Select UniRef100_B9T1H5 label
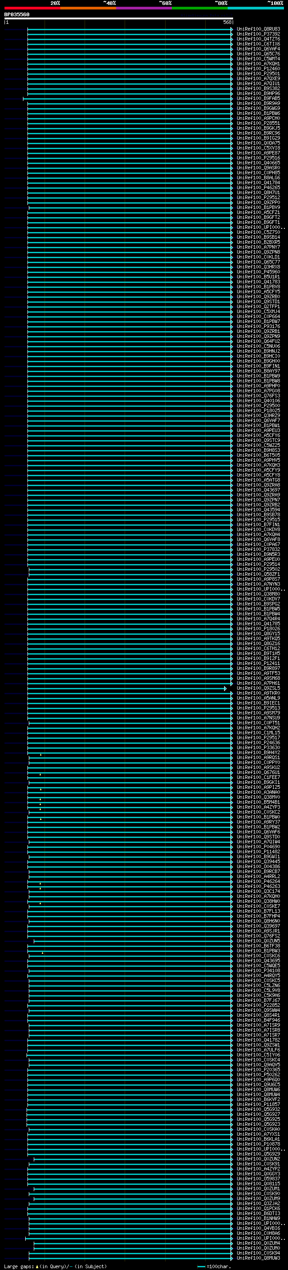The height and width of the screenshot is (1270, 288). click(x=258, y=653)
